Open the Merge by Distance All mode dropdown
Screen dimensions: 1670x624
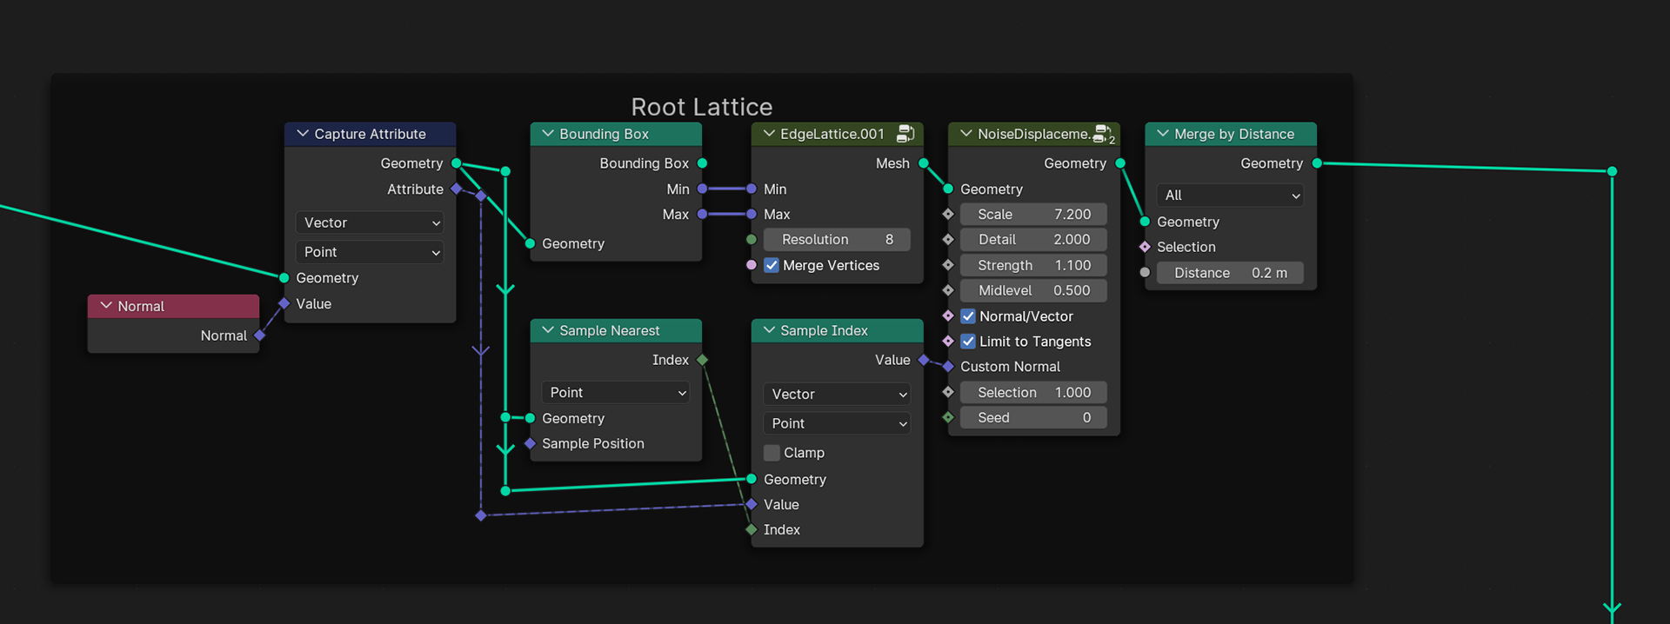(x=1230, y=196)
